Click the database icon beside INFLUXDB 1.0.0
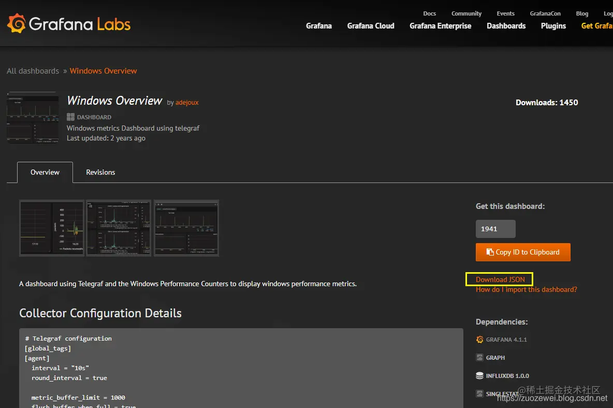 [480, 375]
